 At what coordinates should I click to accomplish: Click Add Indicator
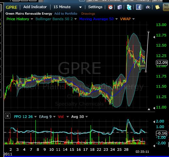click(x=35, y=7)
